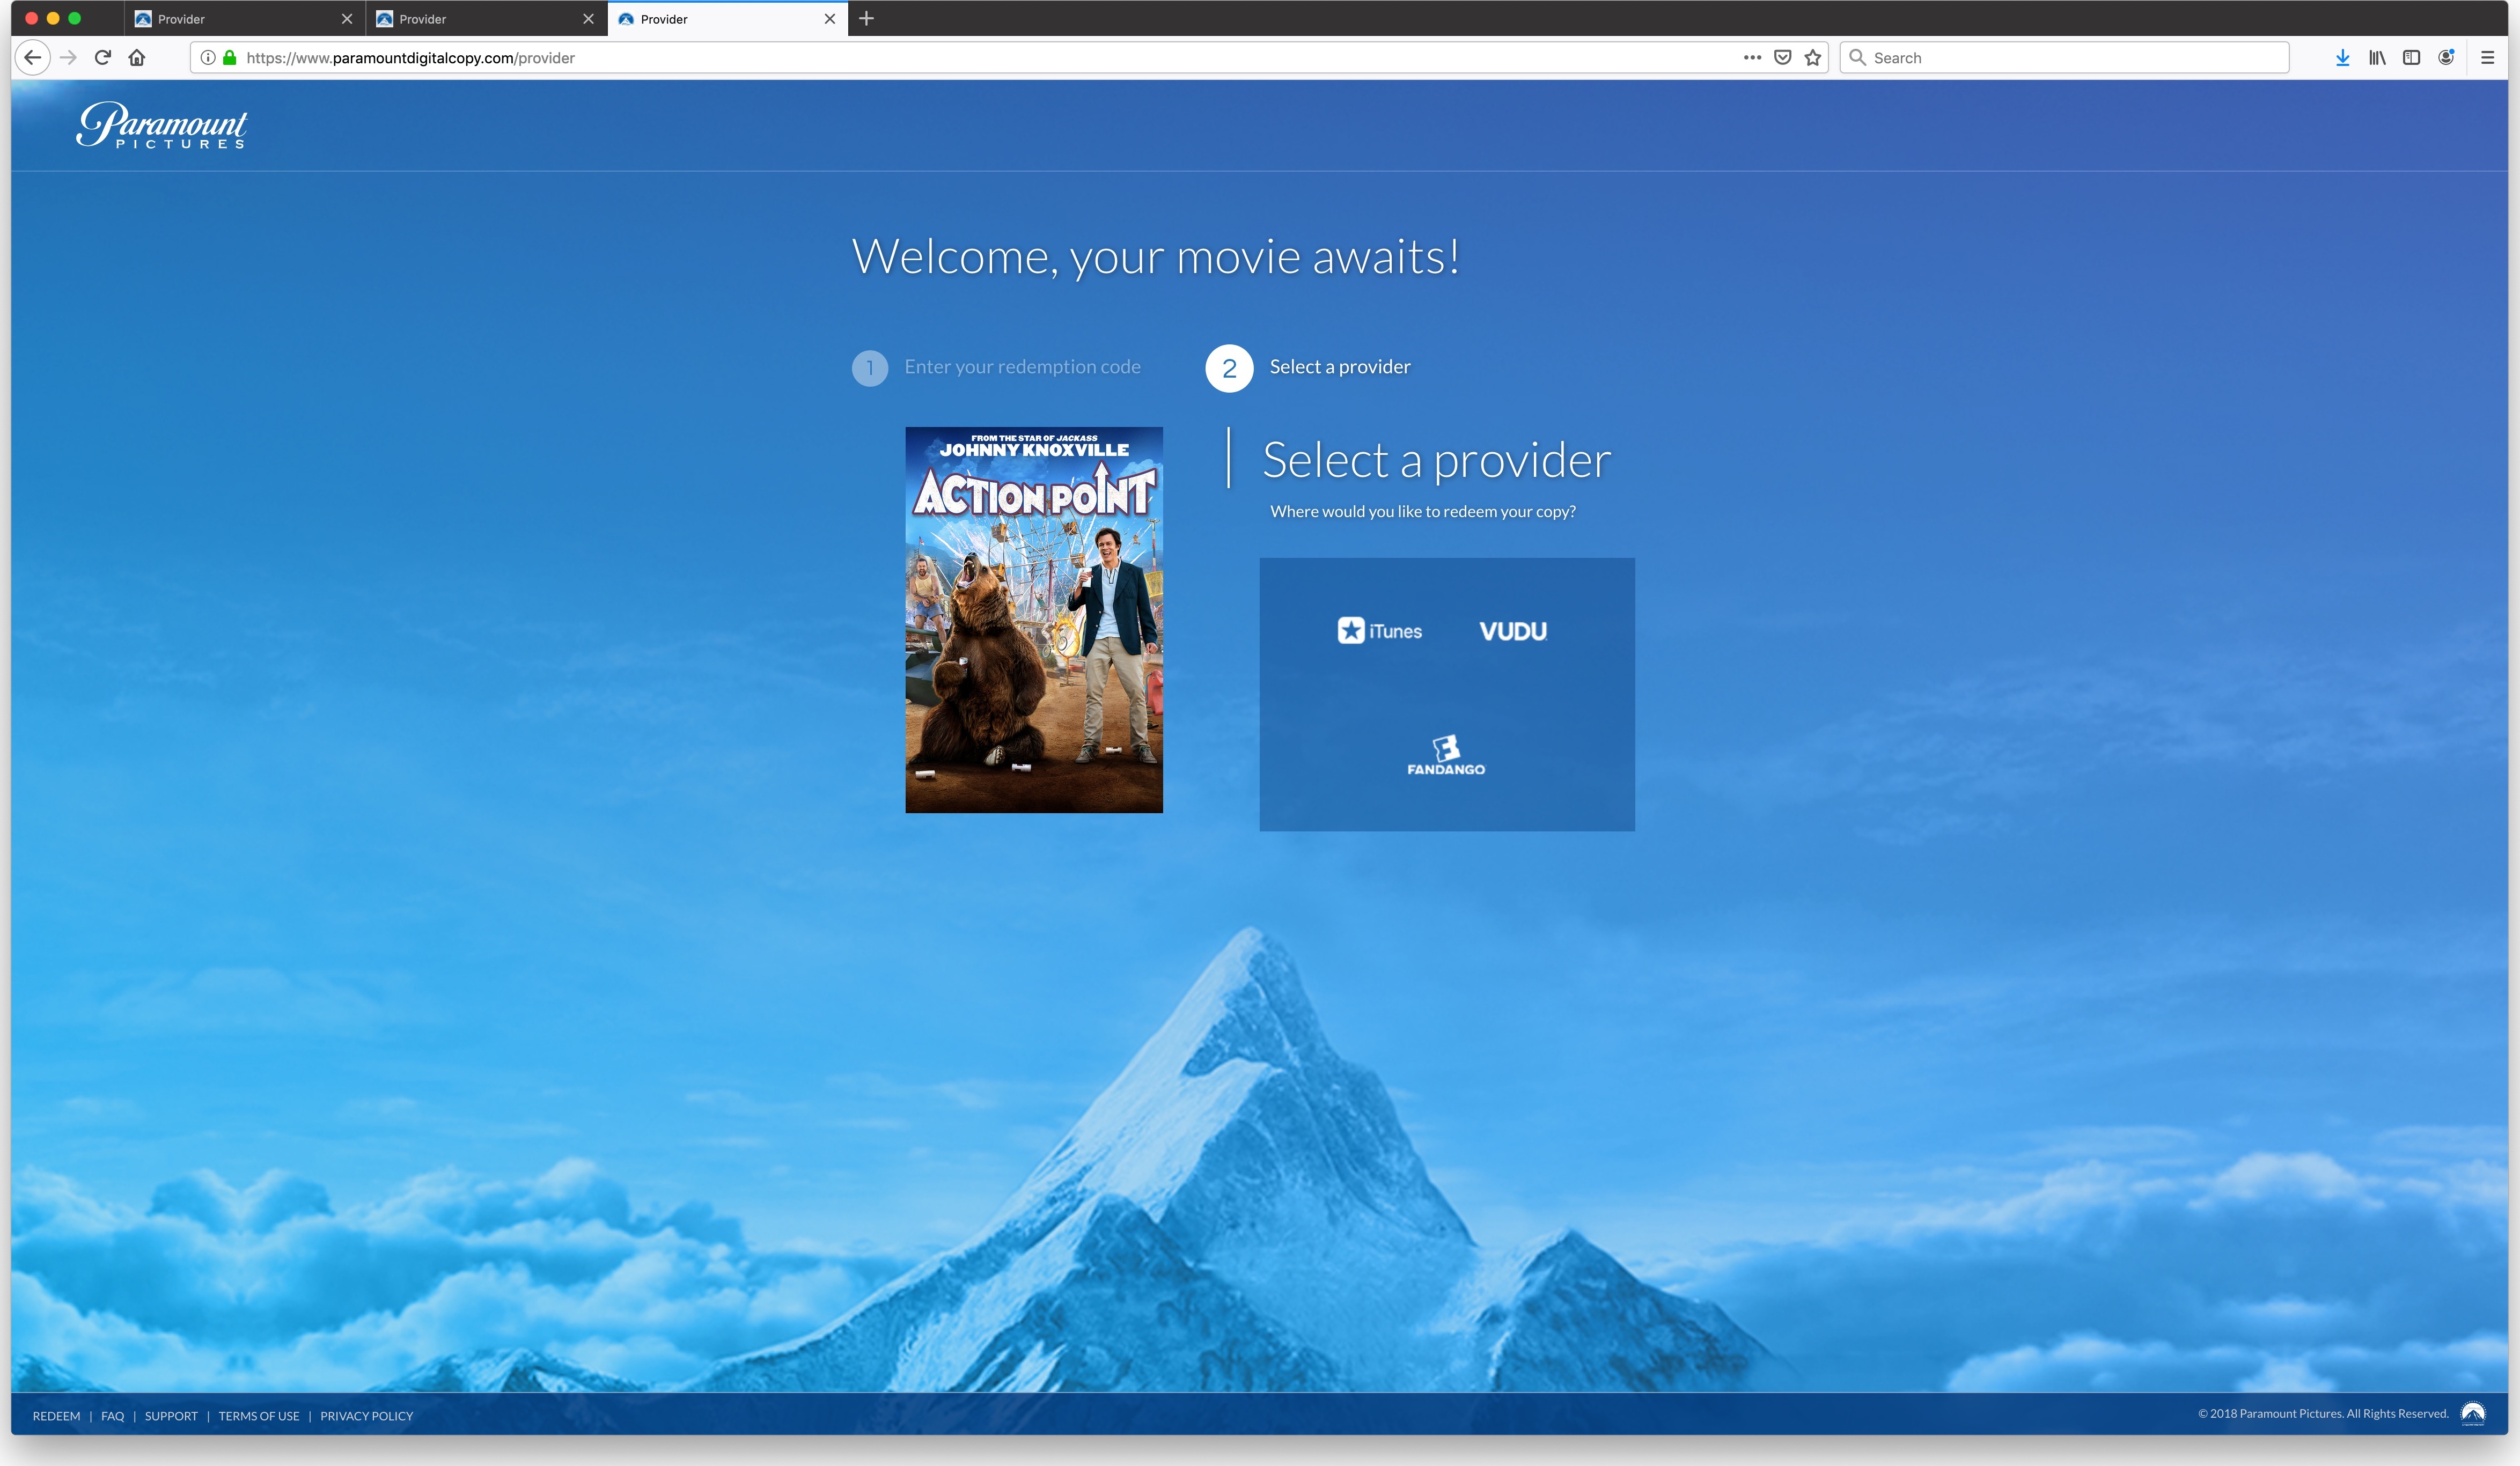The image size is (2520, 1466).
Task: Open the REDEEM footer link
Action: tap(56, 1416)
